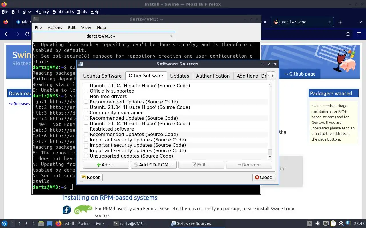Enable Unsupported updates (Source Code) checkbox
Viewport: 366px width, 228px height.
pyautogui.click(x=86, y=156)
